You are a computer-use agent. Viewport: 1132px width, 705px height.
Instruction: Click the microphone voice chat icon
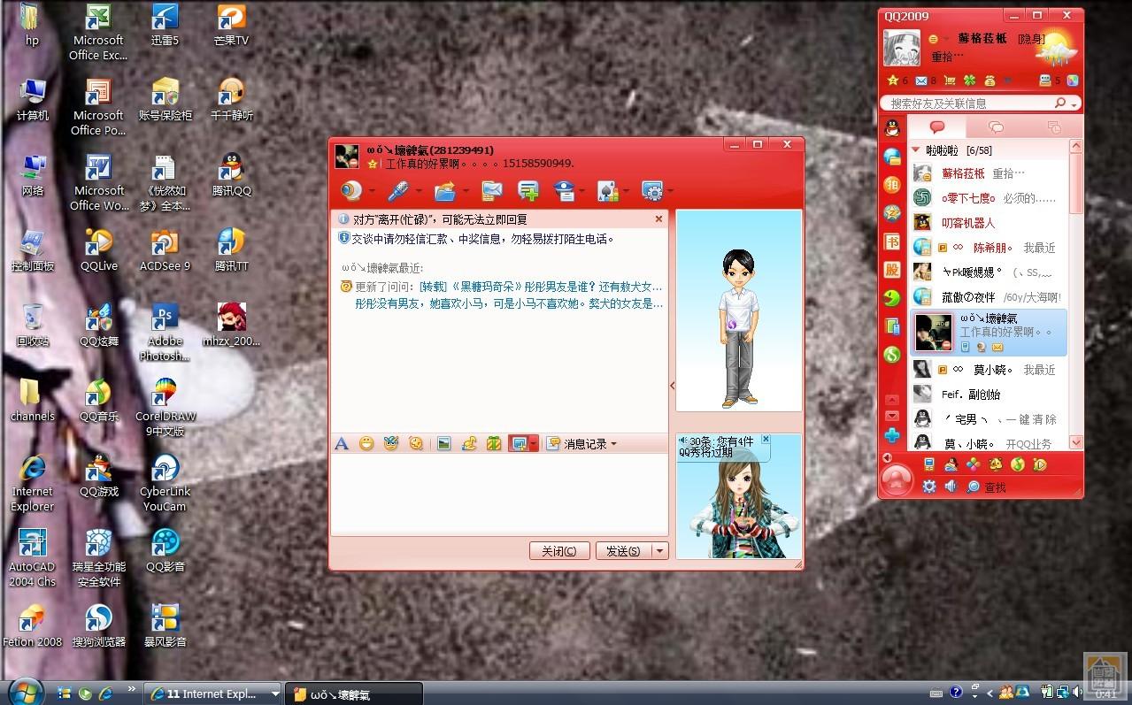point(397,190)
